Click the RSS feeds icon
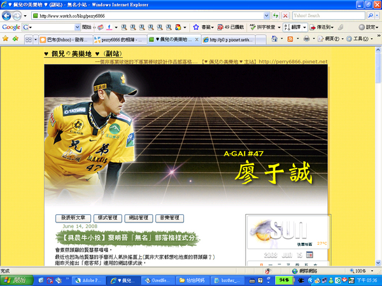Viewport: 382px width, 286px height. click(x=290, y=39)
